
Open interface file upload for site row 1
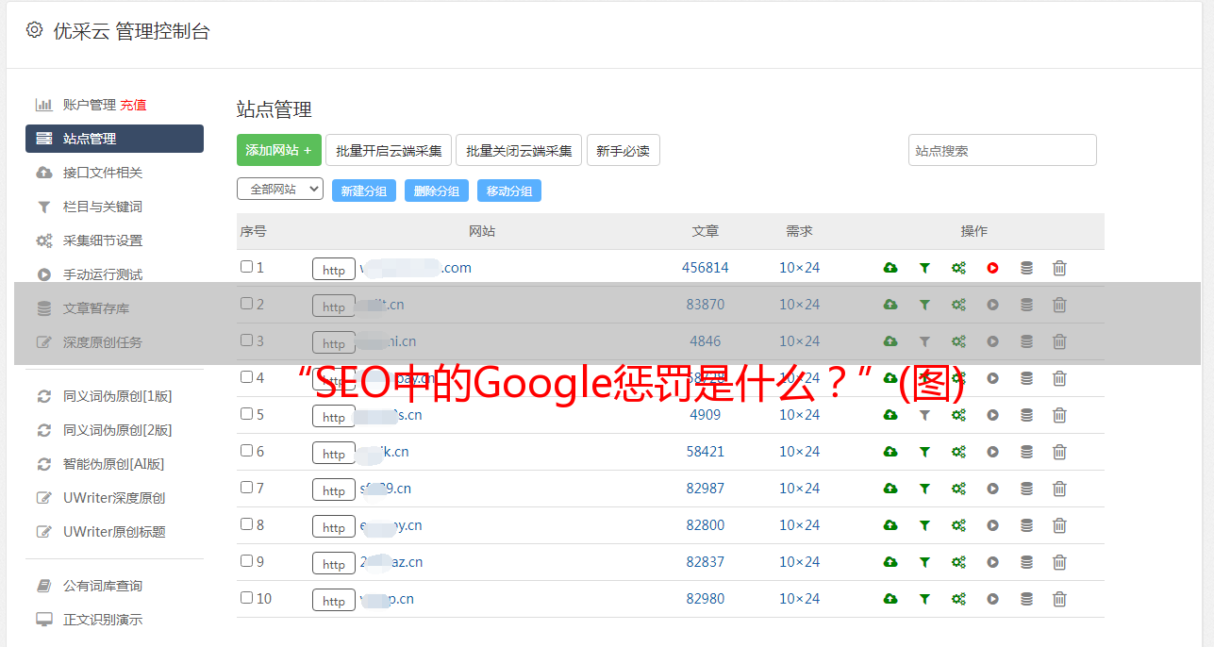coord(890,268)
